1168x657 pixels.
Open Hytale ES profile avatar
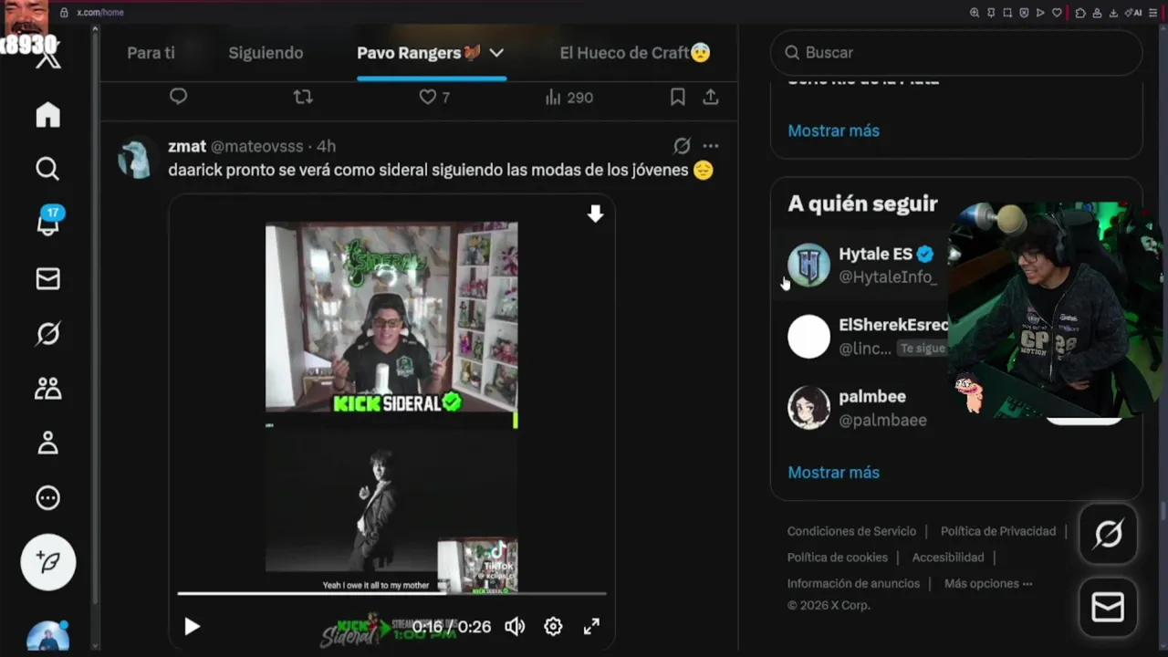point(808,266)
